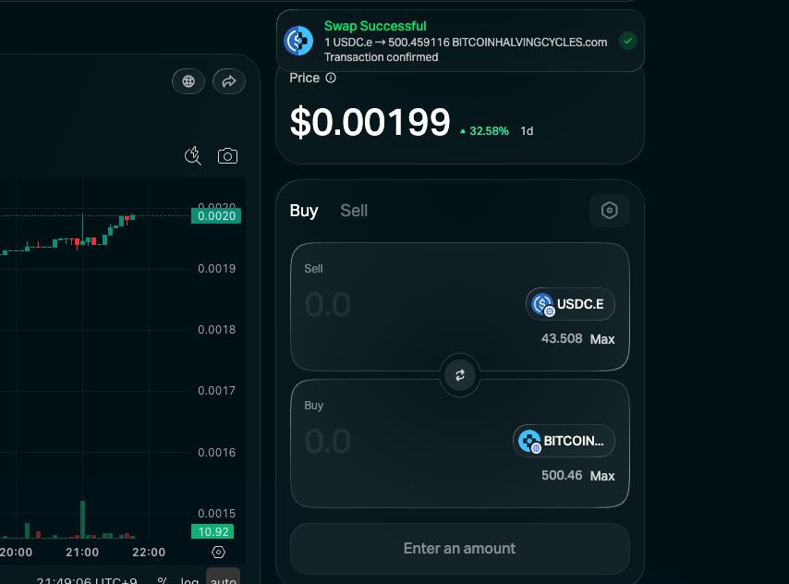The width and height of the screenshot is (789, 584).
Task: Open the chart indicator lightning search icon
Action: click(193, 156)
